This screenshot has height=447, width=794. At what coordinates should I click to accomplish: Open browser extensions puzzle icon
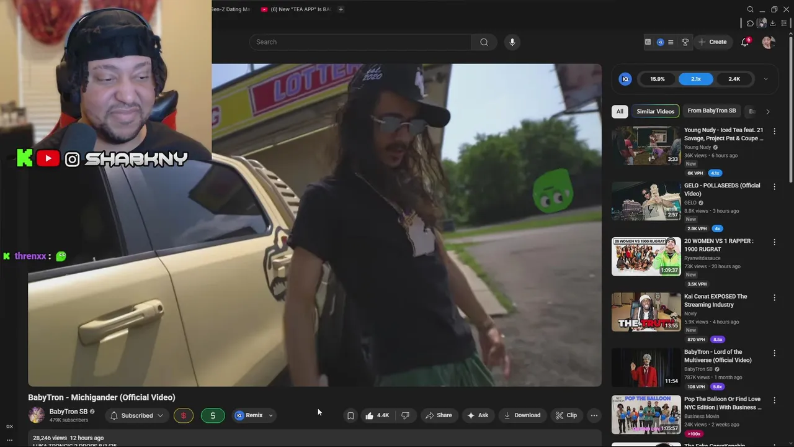[x=750, y=24]
